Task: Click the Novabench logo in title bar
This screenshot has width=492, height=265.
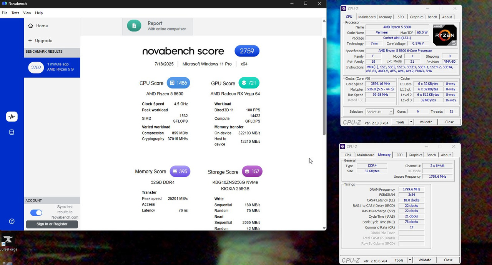Action: [x=4, y=3]
